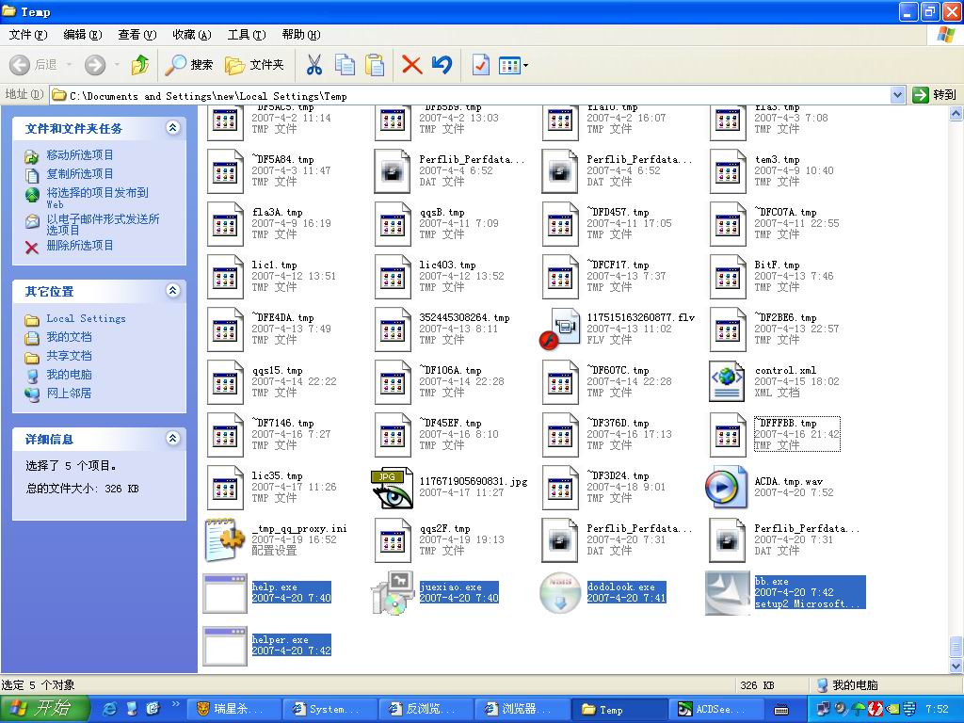
Task: Open 我的文档 in Other Places
Action: (x=69, y=337)
